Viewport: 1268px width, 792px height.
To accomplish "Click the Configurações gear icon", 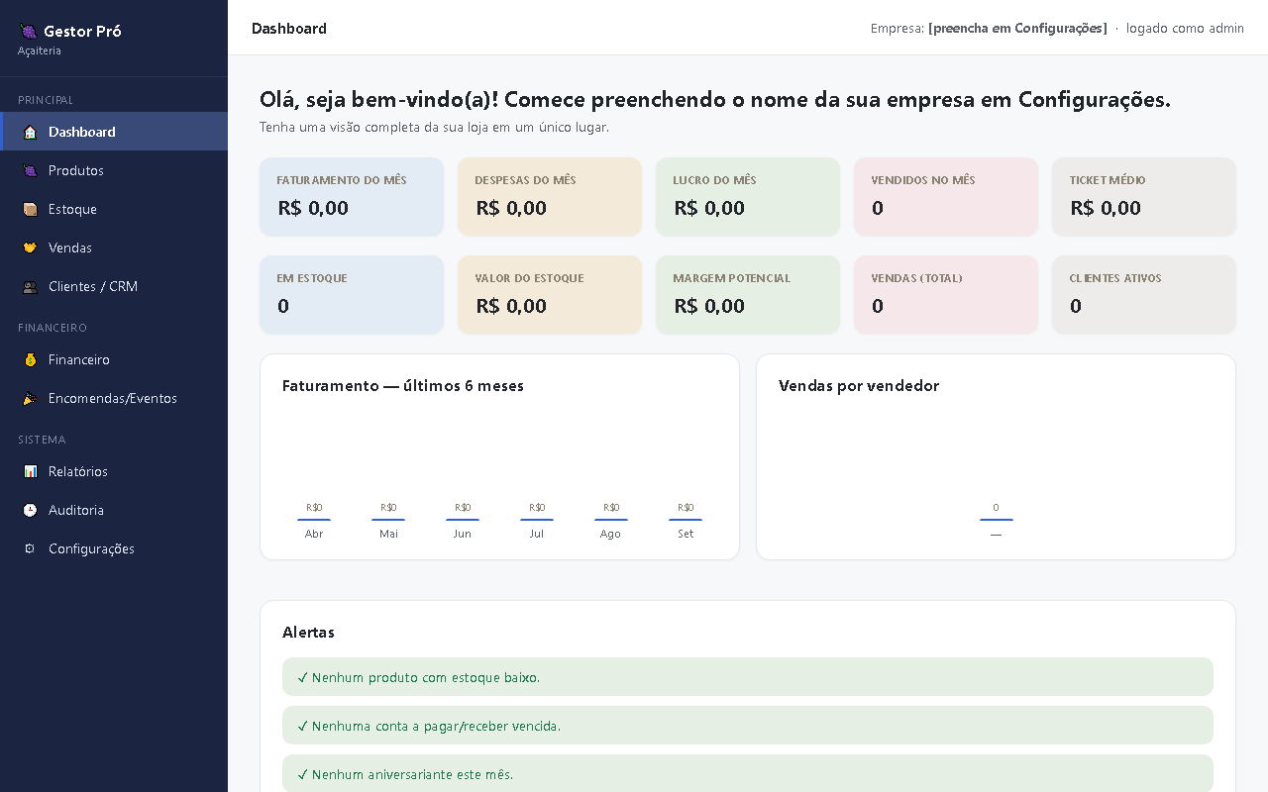I will [30, 548].
